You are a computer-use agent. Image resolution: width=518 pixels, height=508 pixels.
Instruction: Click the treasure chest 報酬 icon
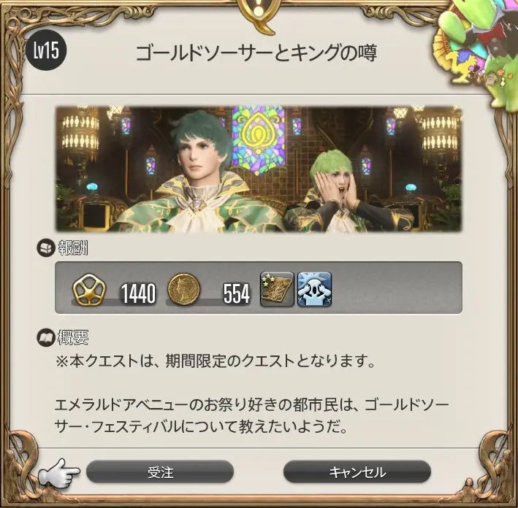[45, 247]
